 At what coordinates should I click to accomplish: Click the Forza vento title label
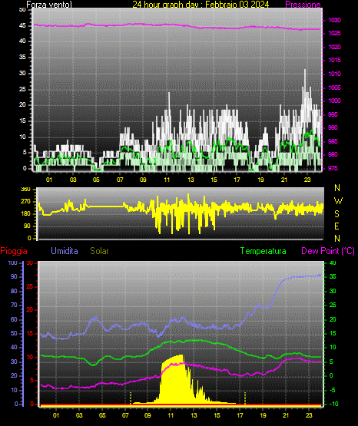tap(49, 5)
